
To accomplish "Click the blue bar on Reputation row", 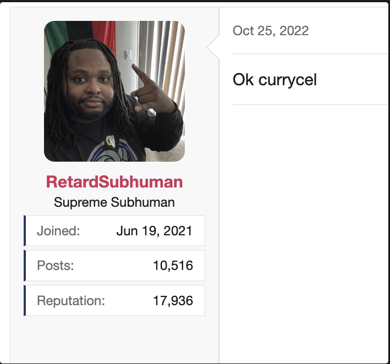I will 25,301.
